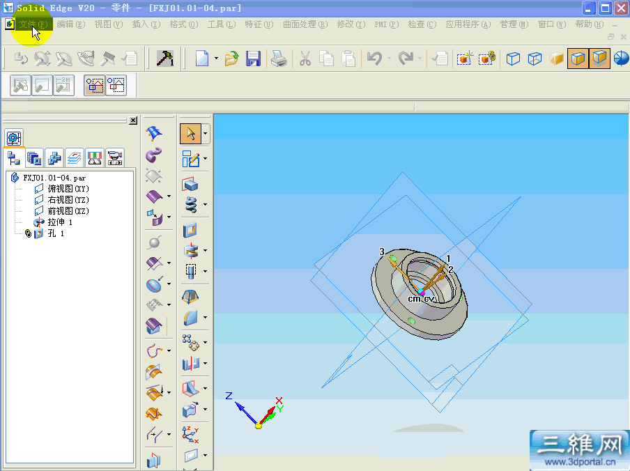Click the Paste clipboard icon
The image size is (630, 471).
point(348,59)
